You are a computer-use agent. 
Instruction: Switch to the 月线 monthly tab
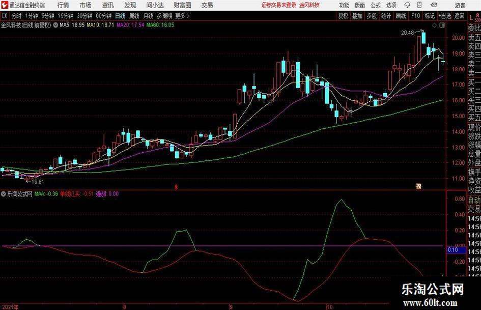pyautogui.click(x=149, y=16)
